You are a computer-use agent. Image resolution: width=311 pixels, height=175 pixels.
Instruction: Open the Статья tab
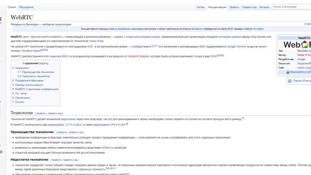12,7
